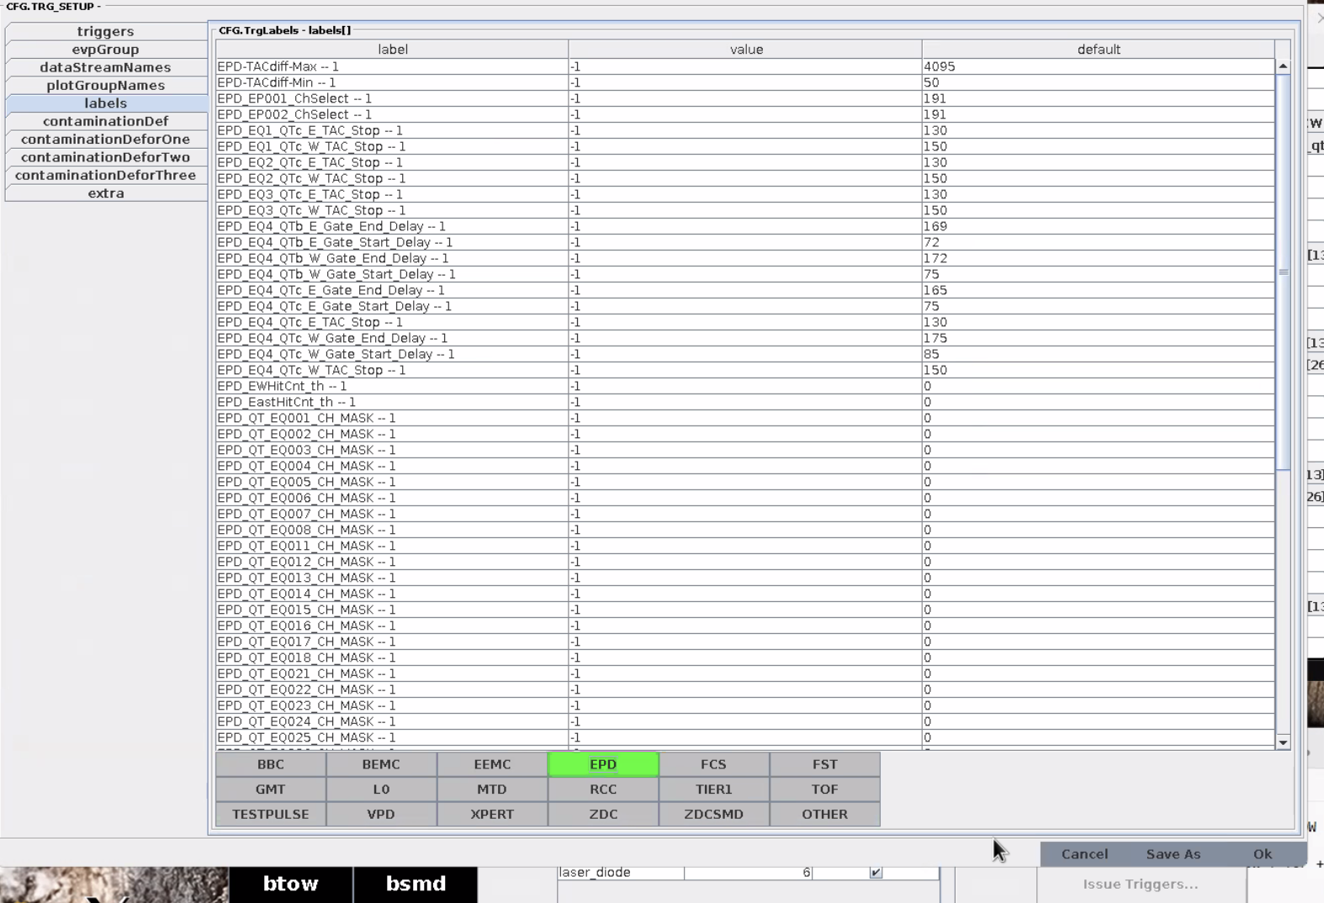Open the extra section

click(x=106, y=193)
